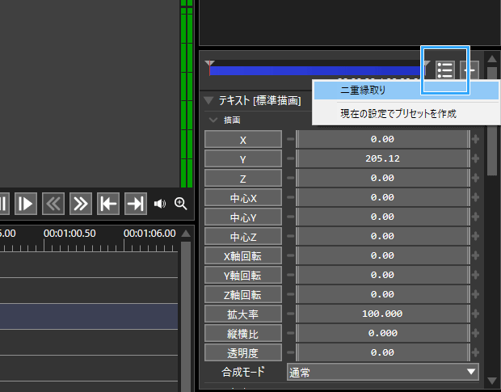501x392 pixels.
Task: Click the 拡大率 parameter button
Action: coord(243,314)
